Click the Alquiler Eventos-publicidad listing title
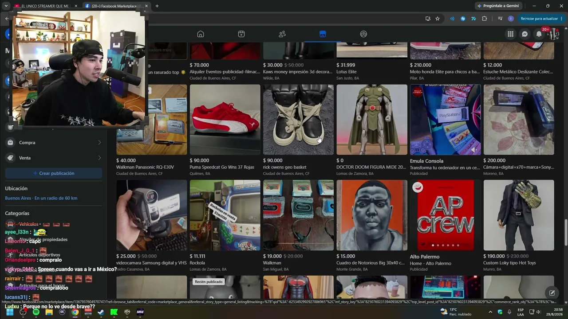The width and height of the screenshot is (568, 319). point(225,72)
